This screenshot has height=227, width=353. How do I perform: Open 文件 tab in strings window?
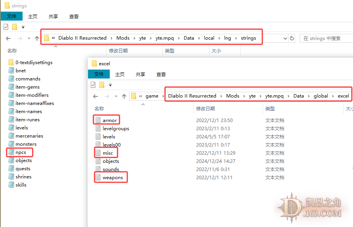[x=12, y=16]
